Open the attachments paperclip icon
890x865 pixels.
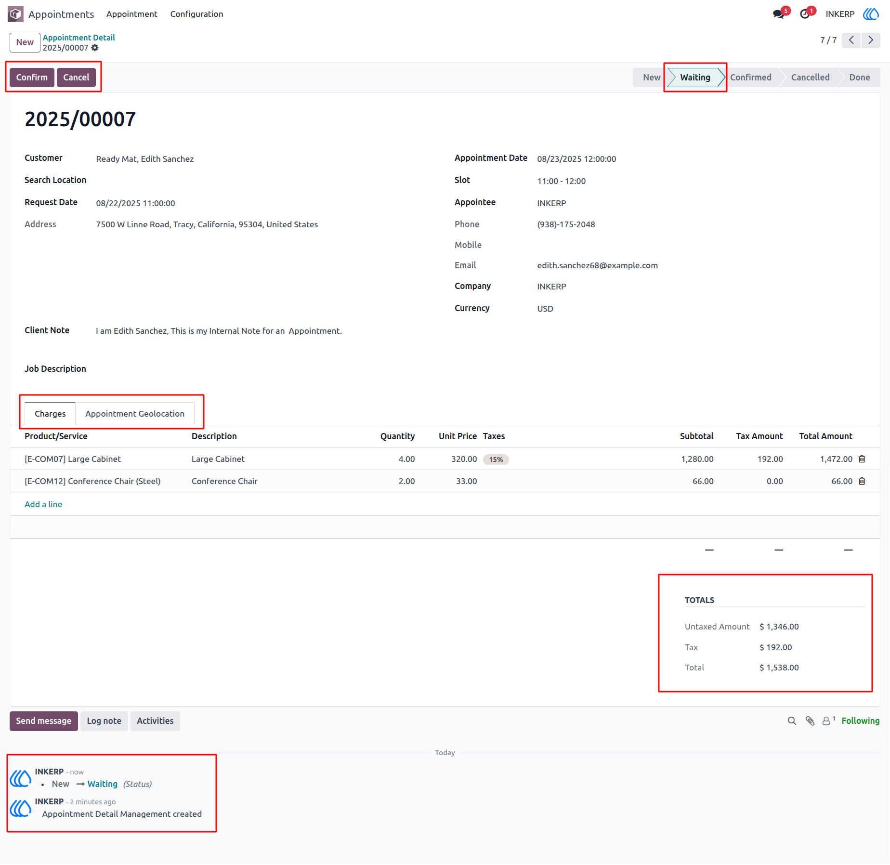coord(810,721)
